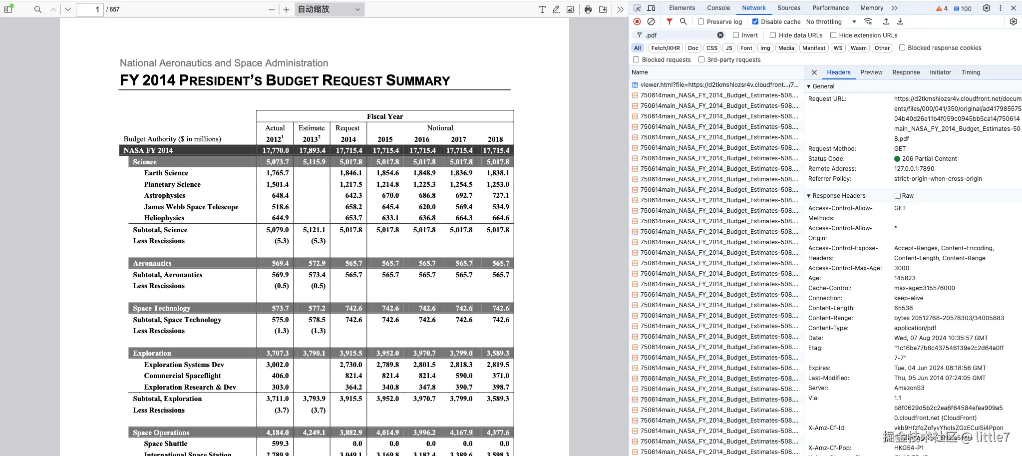The height and width of the screenshot is (456, 1022).
Task: Zoom out the PDF document
Action: pyautogui.click(x=272, y=9)
